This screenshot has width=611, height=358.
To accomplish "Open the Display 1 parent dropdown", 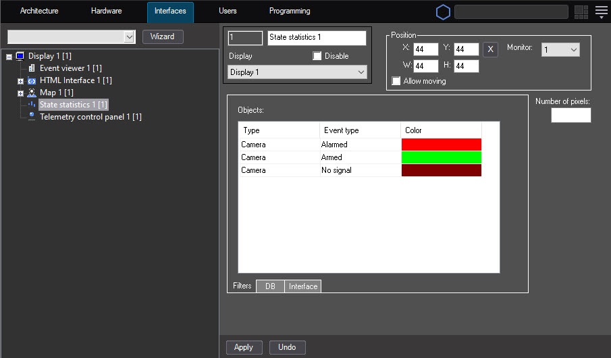I will (x=297, y=72).
